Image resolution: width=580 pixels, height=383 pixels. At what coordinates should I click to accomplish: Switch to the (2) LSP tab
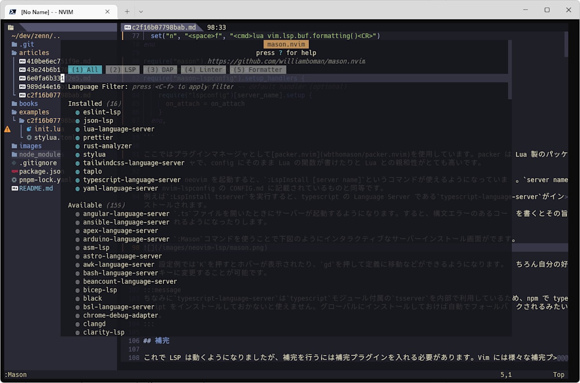[x=122, y=70]
